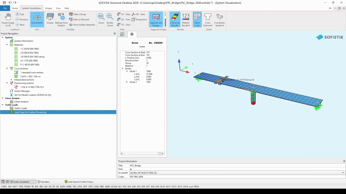The height and width of the screenshot is (194, 346).
Task: Open the Groups visibility tool
Action: coord(50,19)
